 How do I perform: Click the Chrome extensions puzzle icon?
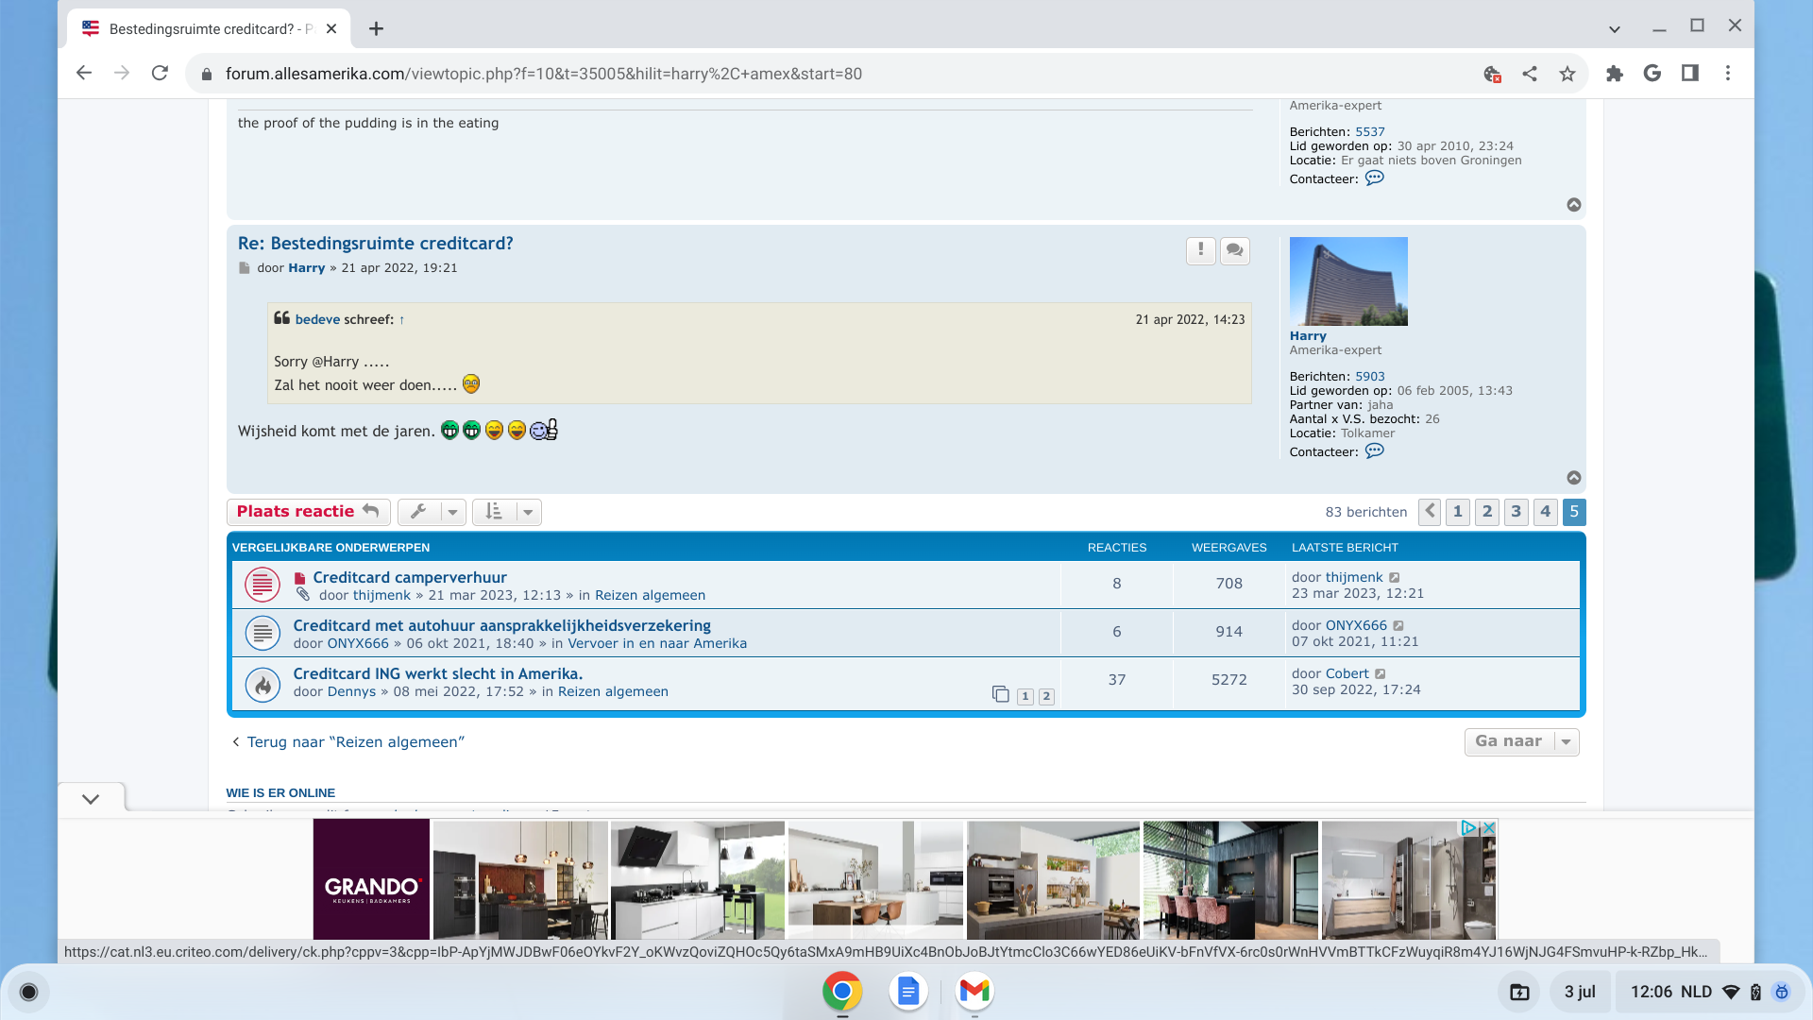point(1614,74)
